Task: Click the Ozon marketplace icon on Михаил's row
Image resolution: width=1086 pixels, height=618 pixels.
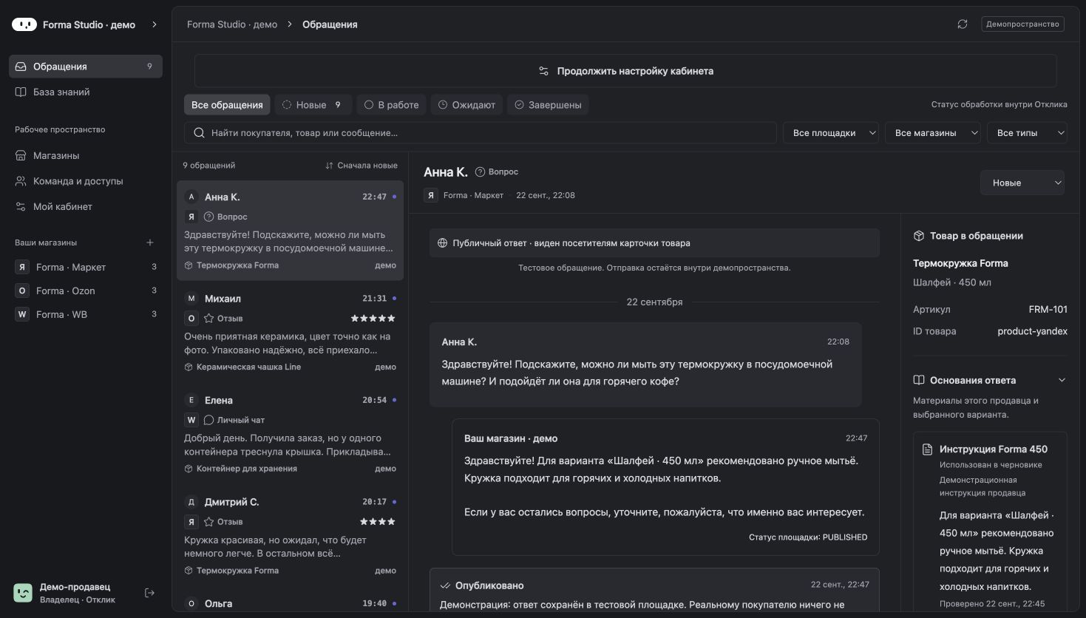Action: click(x=191, y=319)
